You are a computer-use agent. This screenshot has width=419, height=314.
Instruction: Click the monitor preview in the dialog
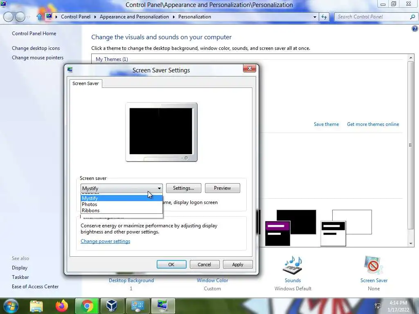tap(161, 132)
